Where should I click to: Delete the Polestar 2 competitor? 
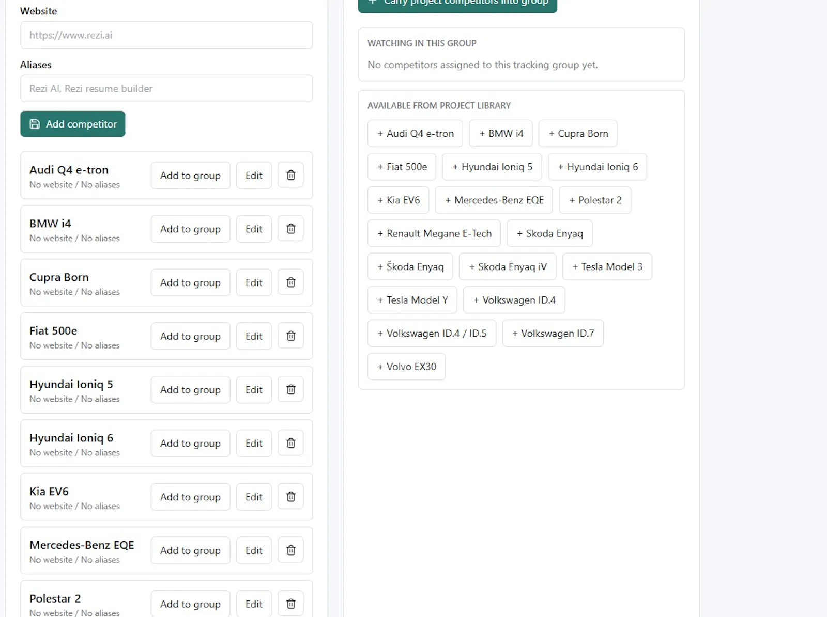tap(290, 604)
